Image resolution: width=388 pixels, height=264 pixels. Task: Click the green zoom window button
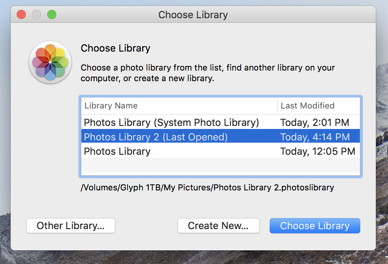[x=52, y=14]
